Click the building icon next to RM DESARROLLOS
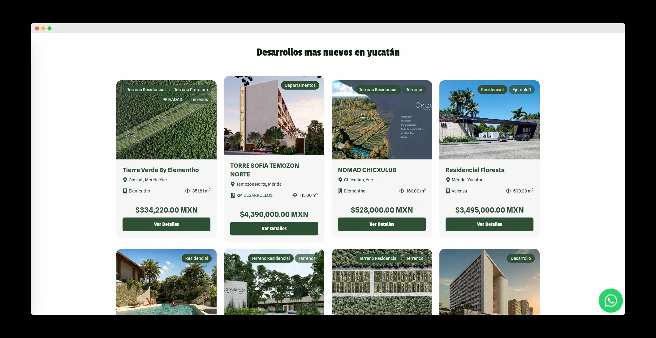This screenshot has width=656, height=338. coord(232,195)
